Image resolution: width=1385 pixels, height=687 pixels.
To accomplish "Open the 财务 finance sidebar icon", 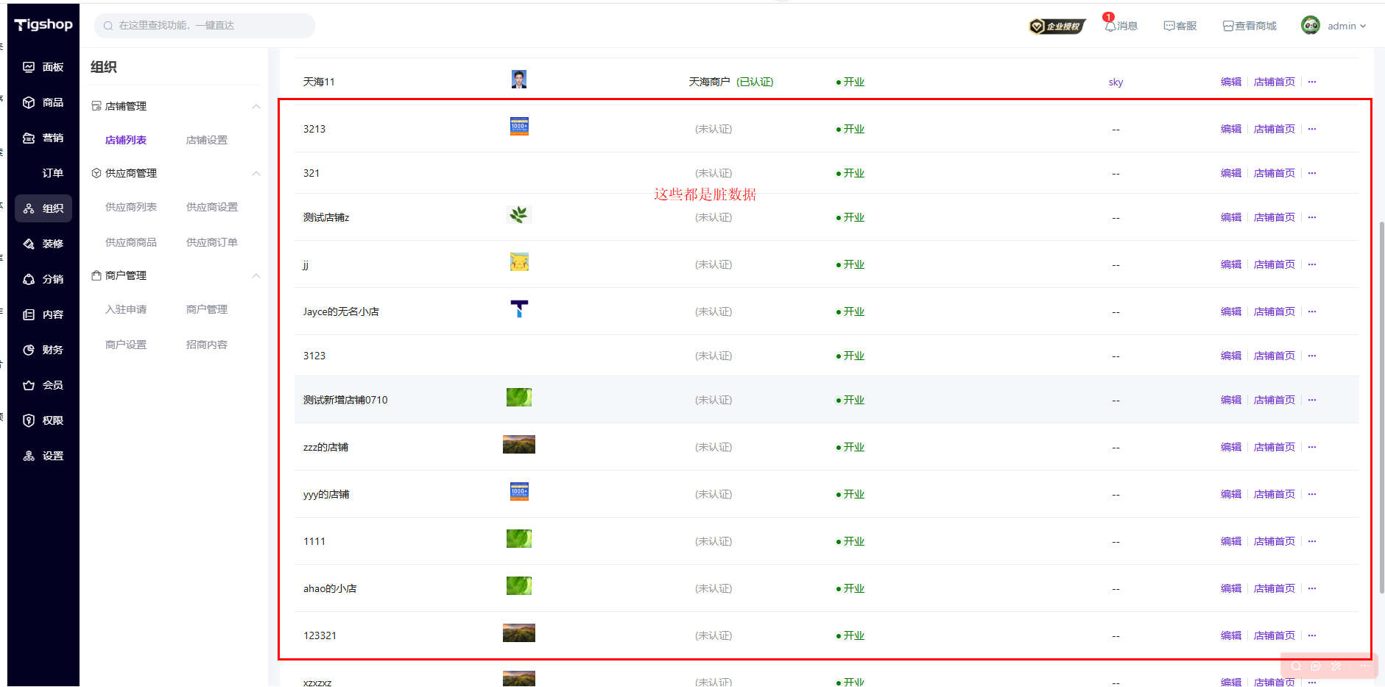I will 29,350.
